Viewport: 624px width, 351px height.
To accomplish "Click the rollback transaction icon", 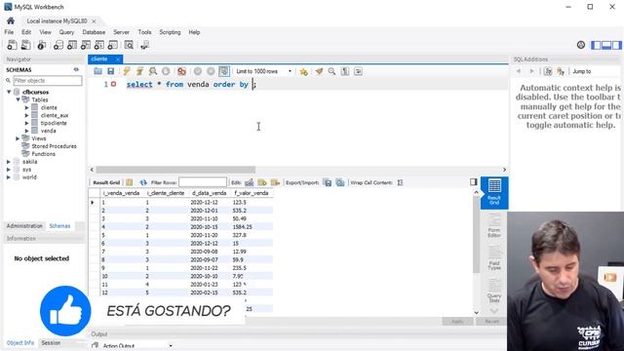I will pos(211,71).
